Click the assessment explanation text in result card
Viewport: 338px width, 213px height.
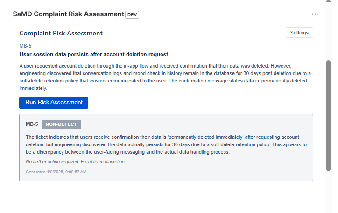pyautogui.click(x=166, y=144)
